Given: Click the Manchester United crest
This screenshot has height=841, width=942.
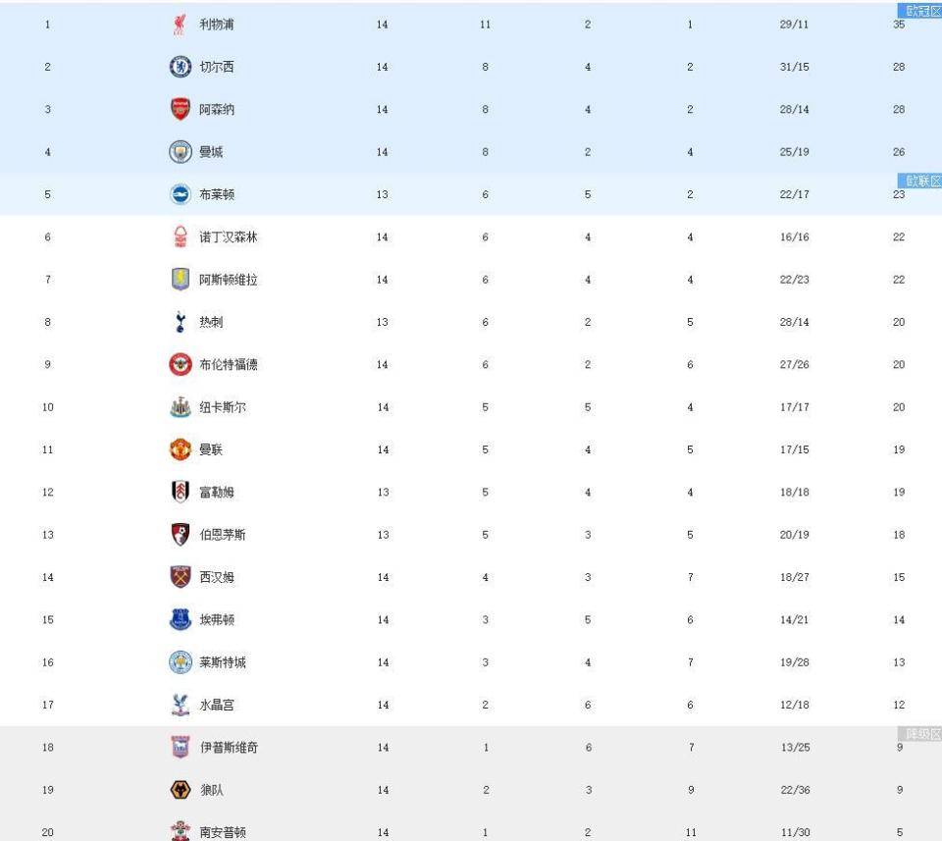Looking at the screenshot, I should (181, 449).
